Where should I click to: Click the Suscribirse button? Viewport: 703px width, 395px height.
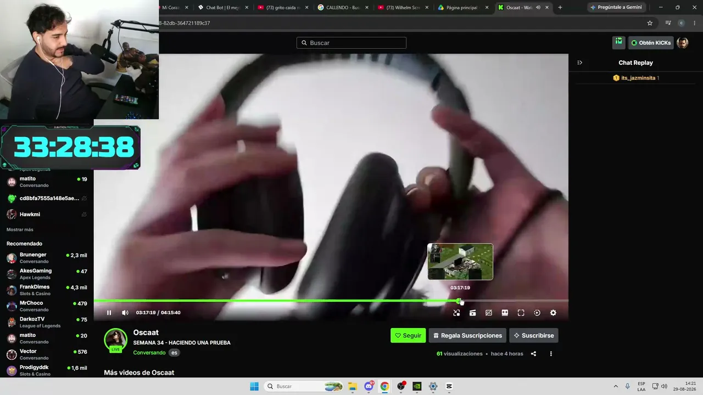533,335
